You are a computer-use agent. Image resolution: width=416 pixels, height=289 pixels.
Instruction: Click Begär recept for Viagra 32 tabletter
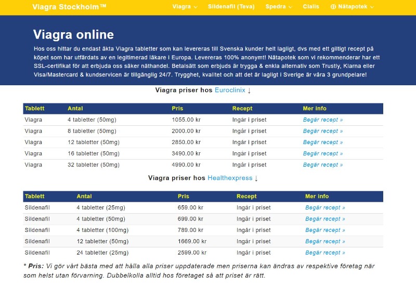322,165
